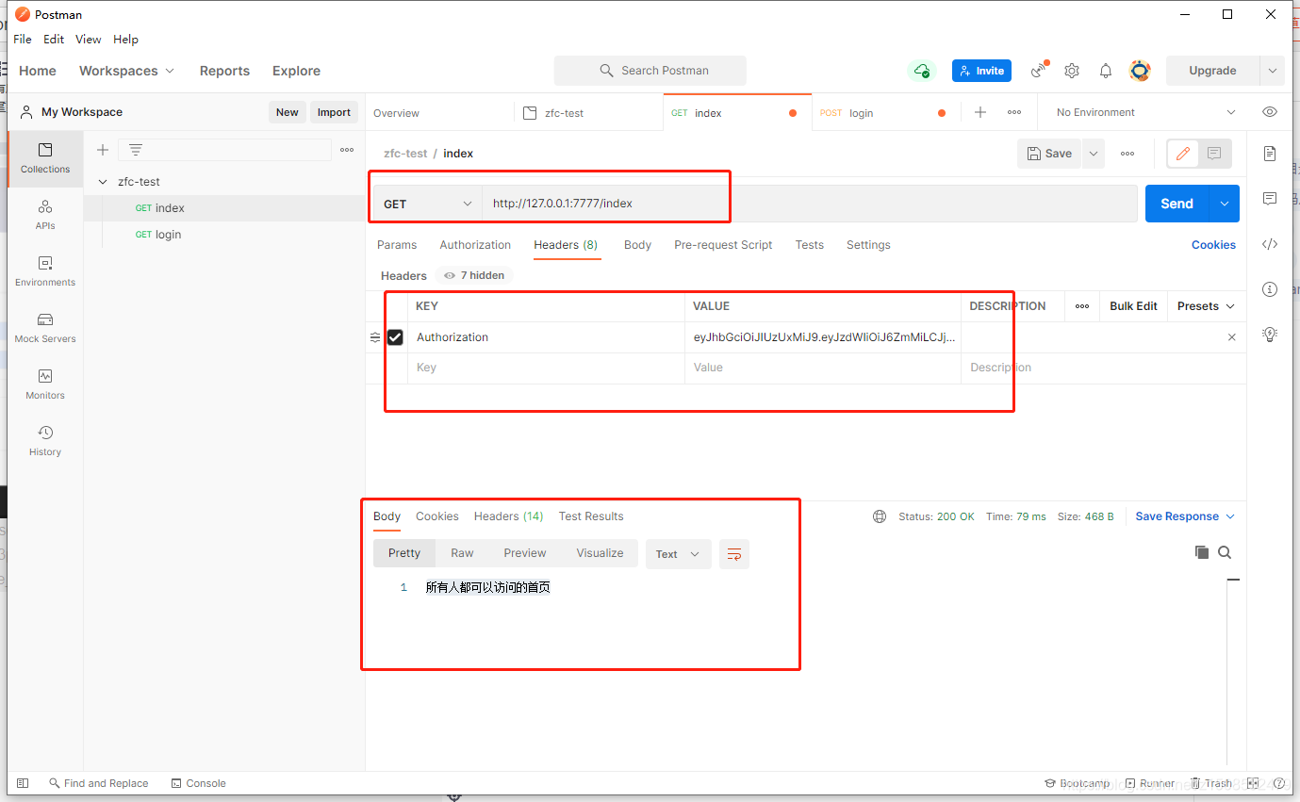This screenshot has width=1300, height=802.
Task: Click the New button
Action: click(x=287, y=112)
